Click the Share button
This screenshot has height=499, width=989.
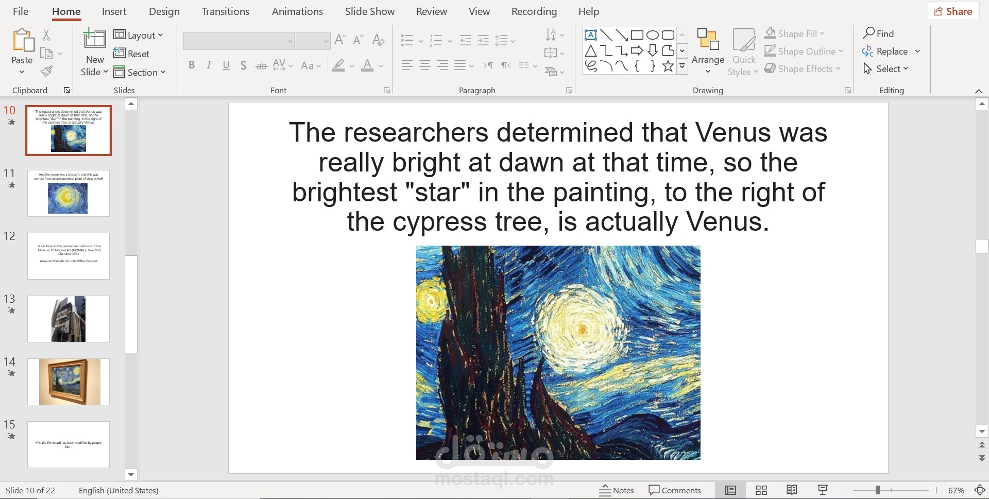pos(953,11)
